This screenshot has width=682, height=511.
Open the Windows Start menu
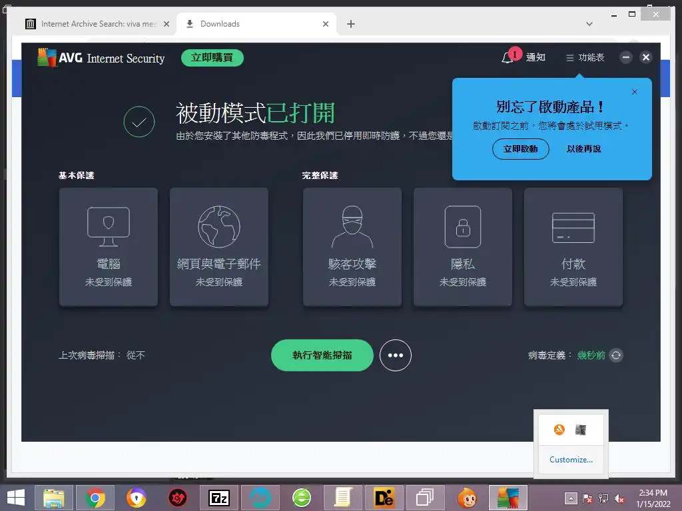tap(16, 498)
